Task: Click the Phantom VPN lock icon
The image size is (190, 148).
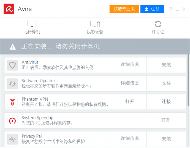Action: click(12, 102)
